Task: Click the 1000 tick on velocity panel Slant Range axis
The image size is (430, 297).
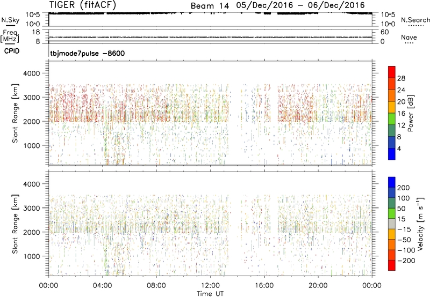Action: tap(31, 256)
